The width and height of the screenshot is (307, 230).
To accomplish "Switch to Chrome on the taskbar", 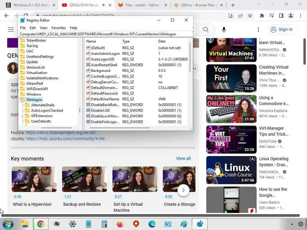I will tap(40, 224).
